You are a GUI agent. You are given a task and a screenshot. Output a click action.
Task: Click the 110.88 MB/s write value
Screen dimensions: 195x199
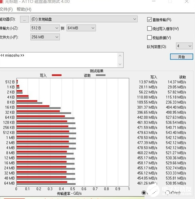pos(147,97)
